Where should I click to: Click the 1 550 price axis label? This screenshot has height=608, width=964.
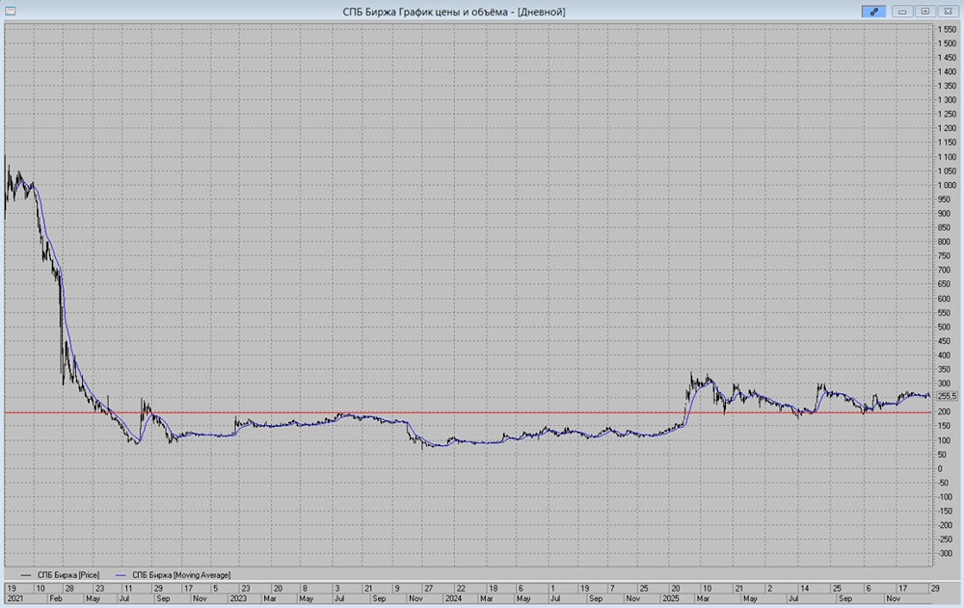(x=947, y=30)
